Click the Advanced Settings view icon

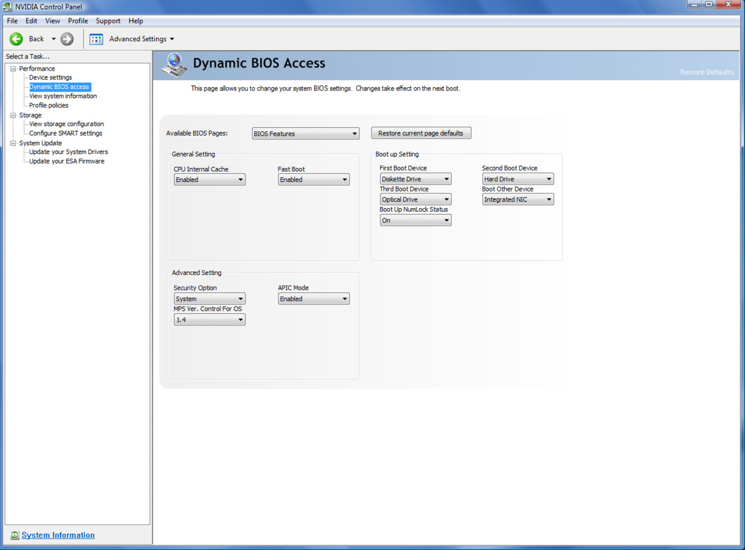pos(96,39)
